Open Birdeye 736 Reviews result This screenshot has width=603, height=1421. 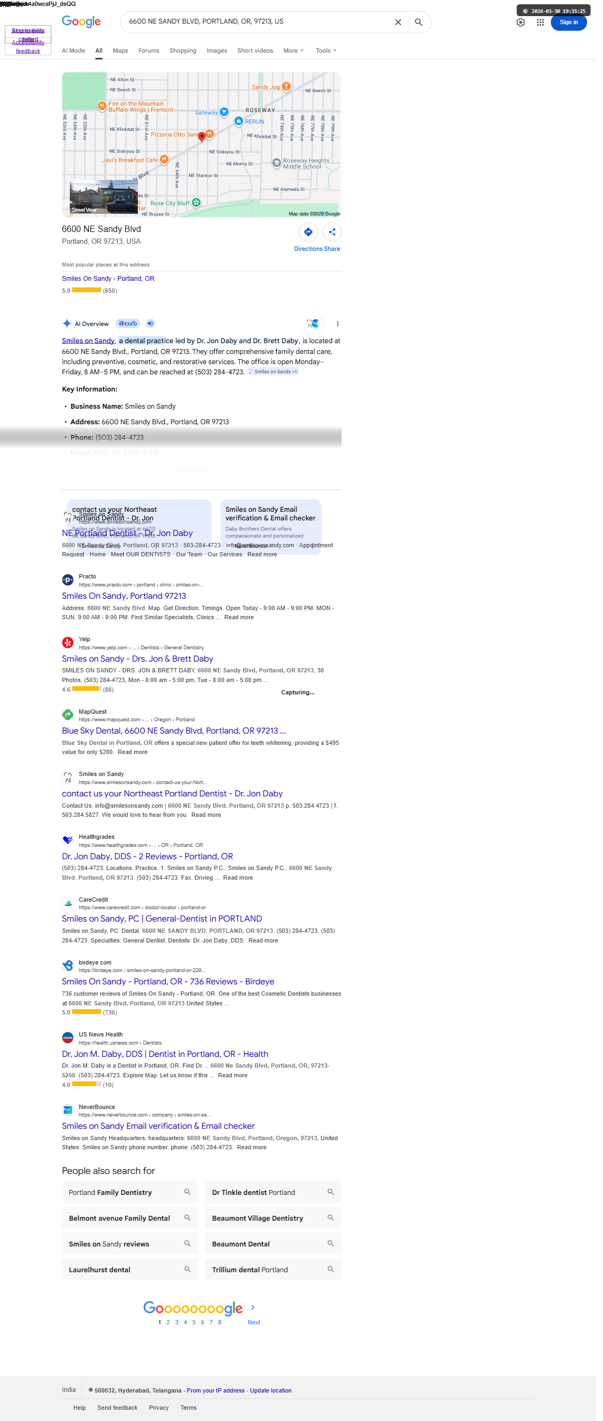point(167,981)
